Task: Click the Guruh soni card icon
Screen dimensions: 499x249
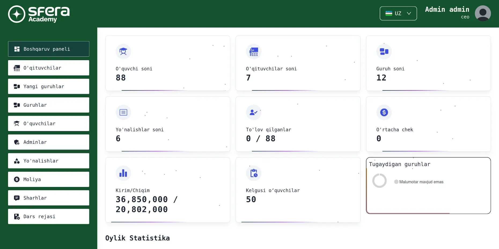Action: pyautogui.click(x=384, y=52)
